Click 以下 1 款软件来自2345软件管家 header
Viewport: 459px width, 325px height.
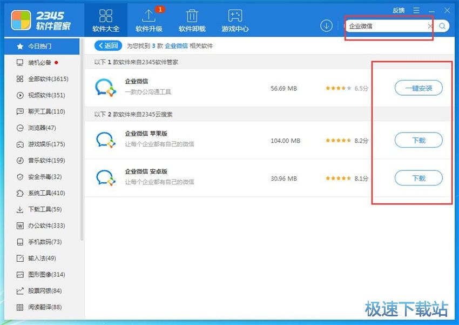(x=136, y=62)
